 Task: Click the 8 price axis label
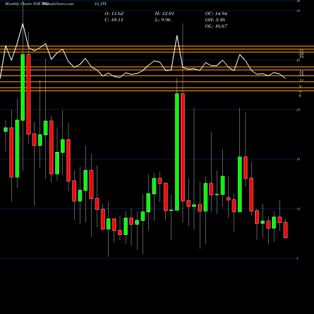[298, 259]
